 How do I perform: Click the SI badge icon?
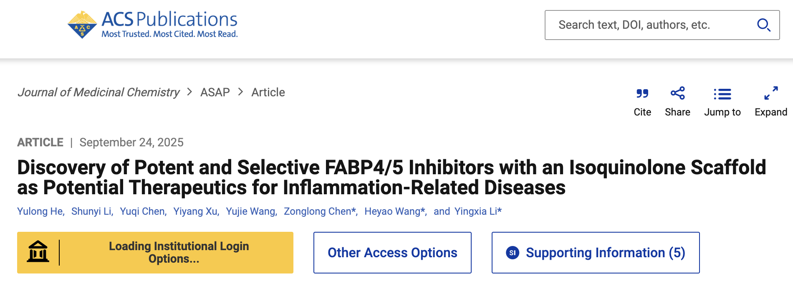tap(513, 253)
